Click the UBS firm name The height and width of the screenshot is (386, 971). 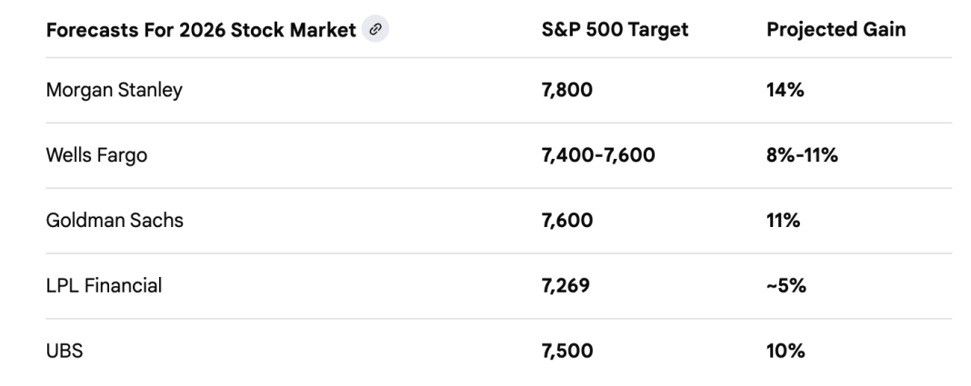65,351
